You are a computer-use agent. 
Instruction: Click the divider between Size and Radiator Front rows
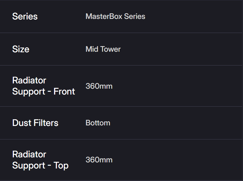(x=121, y=65)
